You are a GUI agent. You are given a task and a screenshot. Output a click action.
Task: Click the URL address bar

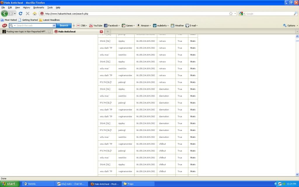134,13
